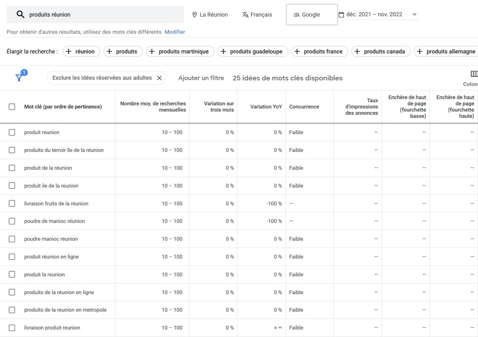The image size is (478, 337).
Task: Select the checkbox for livraison produit reunion
Action: click(x=13, y=328)
